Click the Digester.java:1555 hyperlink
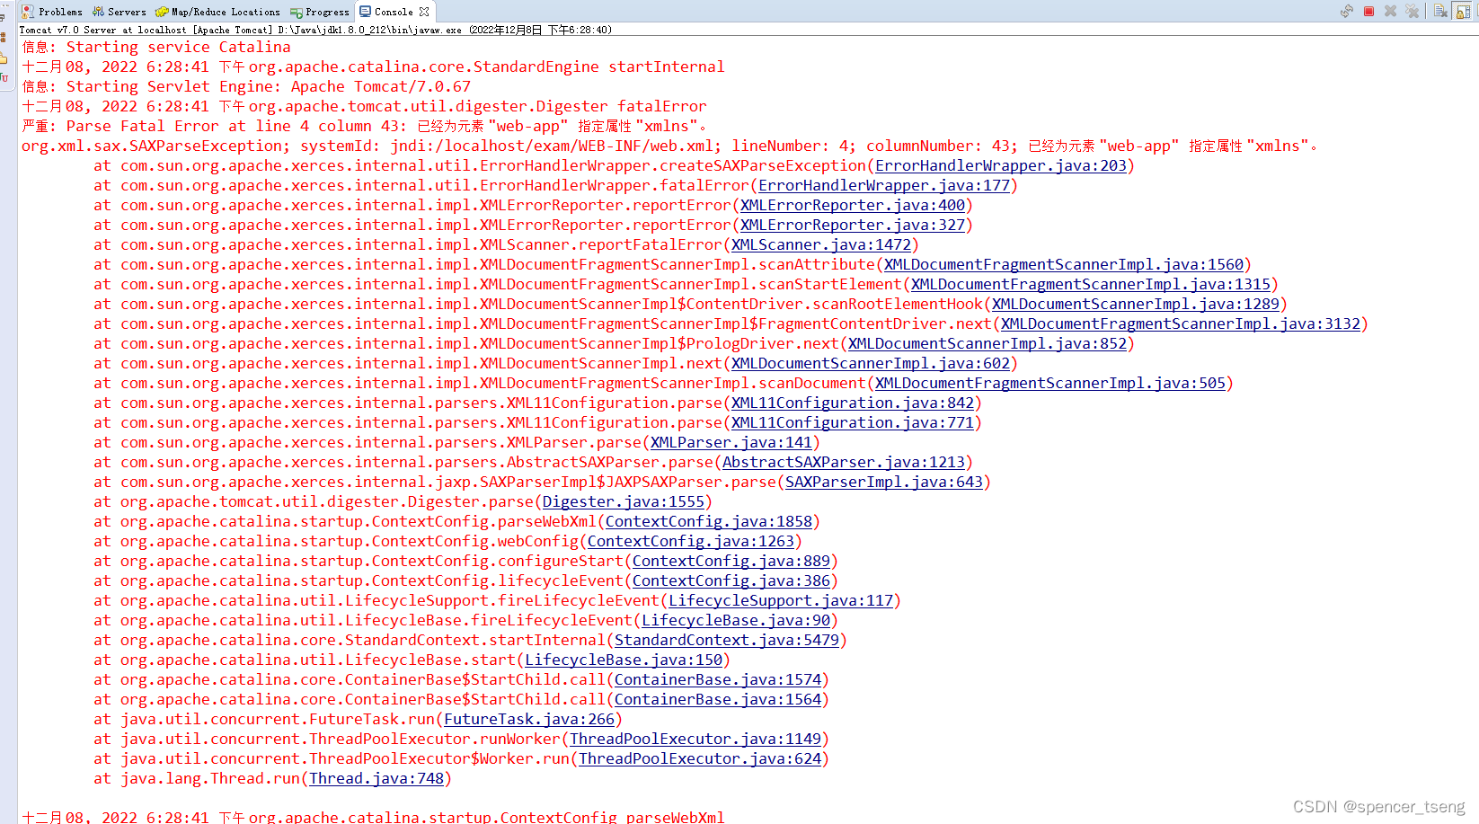The width and height of the screenshot is (1479, 824). click(x=623, y=501)
